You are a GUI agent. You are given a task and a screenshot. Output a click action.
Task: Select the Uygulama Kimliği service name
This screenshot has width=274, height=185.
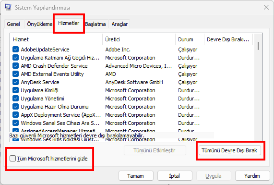(39, 90)
